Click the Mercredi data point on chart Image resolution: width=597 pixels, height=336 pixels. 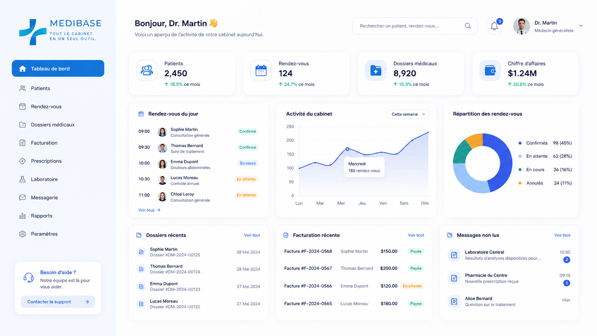point(347,149)
